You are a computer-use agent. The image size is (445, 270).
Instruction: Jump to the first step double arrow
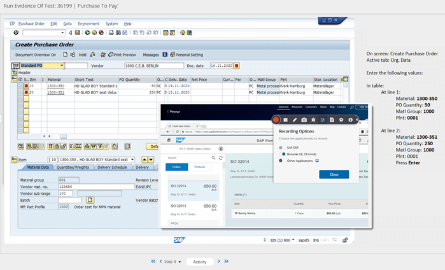153,261
